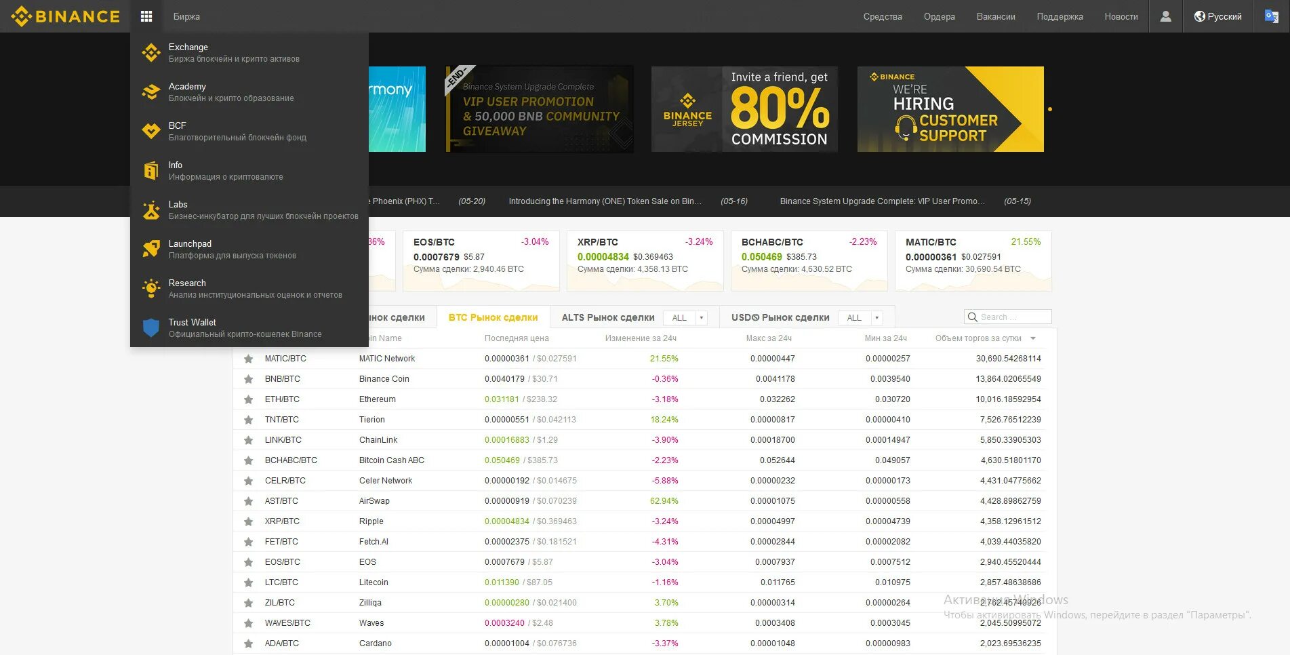Click the search magnifier icon
This screenshot has height=655, width=1290.
973,317
